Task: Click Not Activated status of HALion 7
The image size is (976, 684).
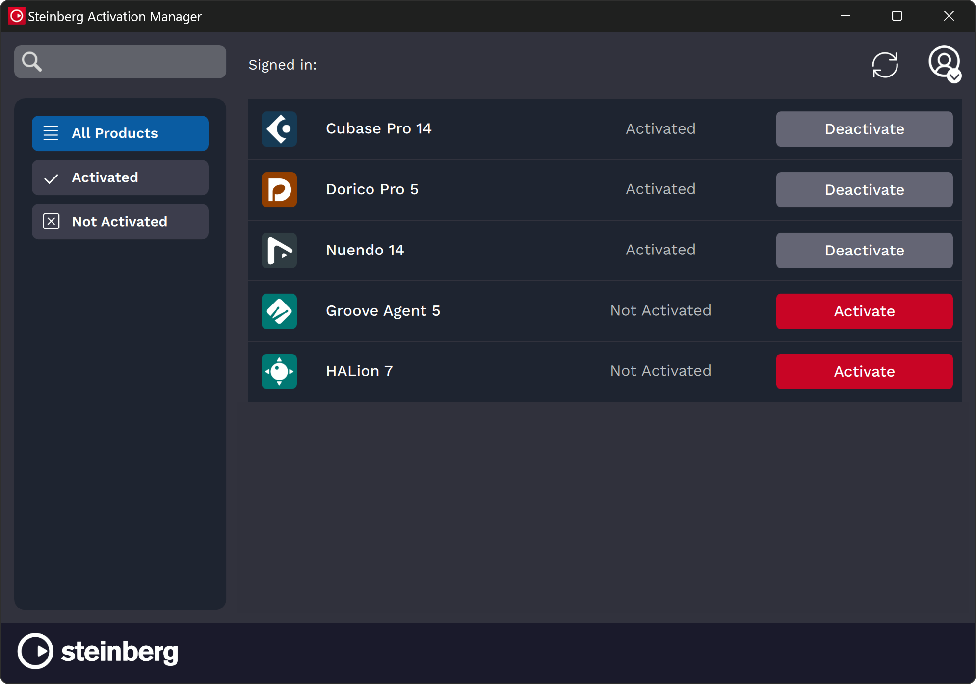Action: point(660,371)
